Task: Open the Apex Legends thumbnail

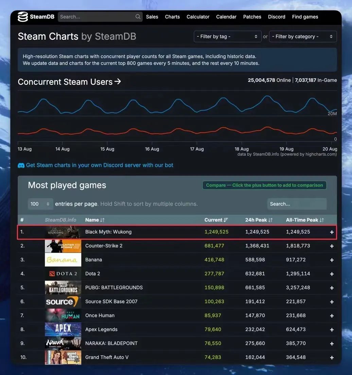Action: tap(63, 329)
